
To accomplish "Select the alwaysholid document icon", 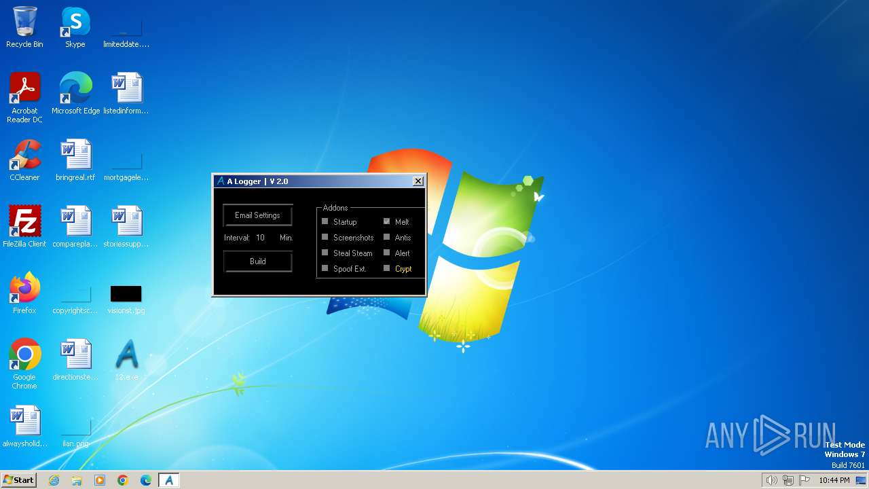I will click(24, 427).
